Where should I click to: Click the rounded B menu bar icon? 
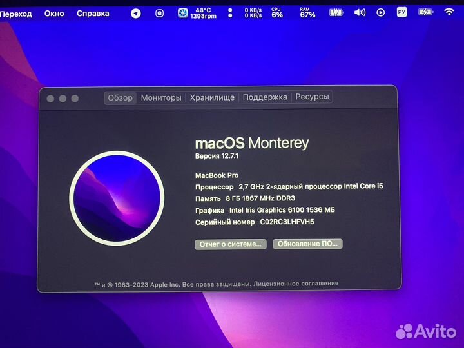pos(160,14)
